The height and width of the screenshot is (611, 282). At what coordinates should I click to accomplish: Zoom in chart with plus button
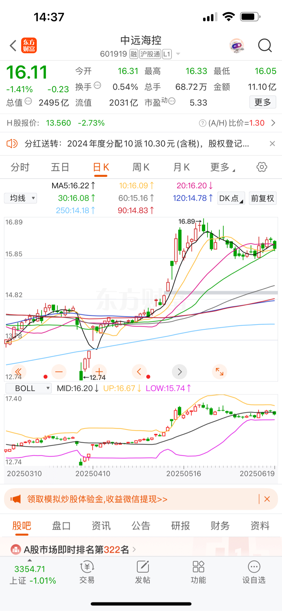point(99,372)
